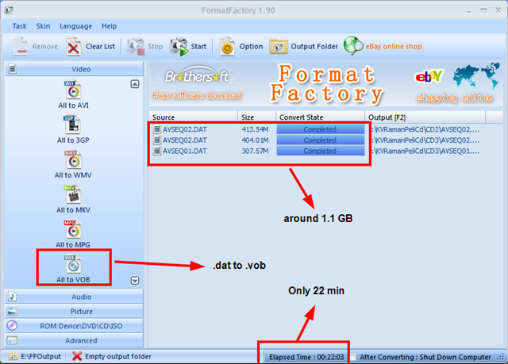Click the Clear List red X icon

pos(74,47)
